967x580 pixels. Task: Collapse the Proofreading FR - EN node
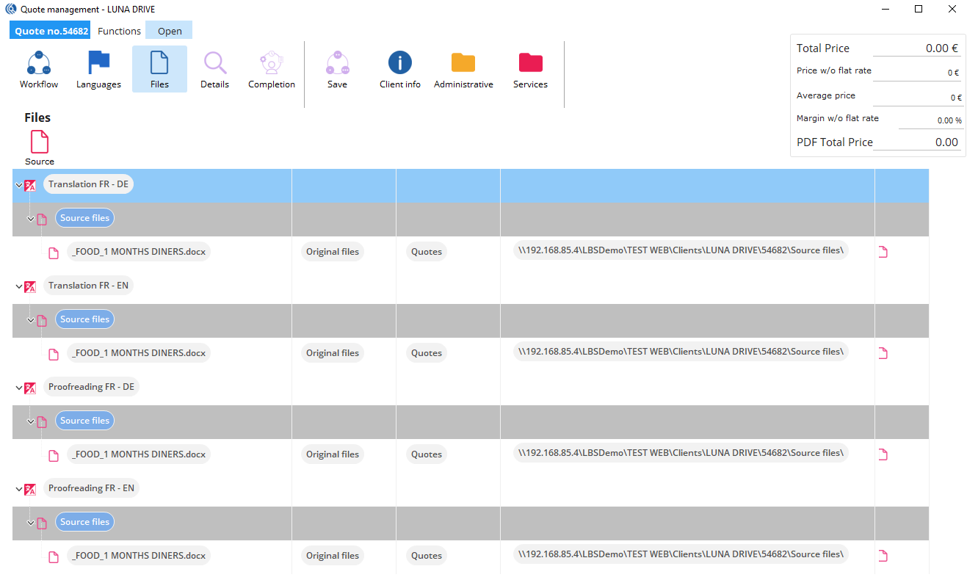(18, 490)
